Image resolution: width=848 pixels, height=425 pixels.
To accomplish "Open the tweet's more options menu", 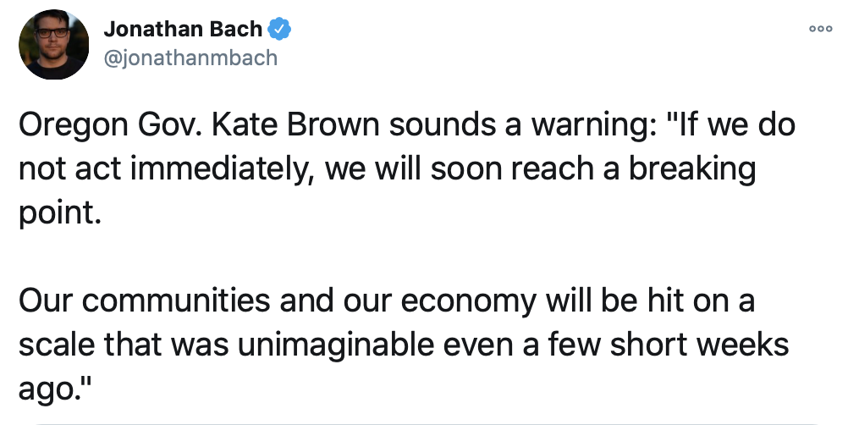I will pos(820,28).
